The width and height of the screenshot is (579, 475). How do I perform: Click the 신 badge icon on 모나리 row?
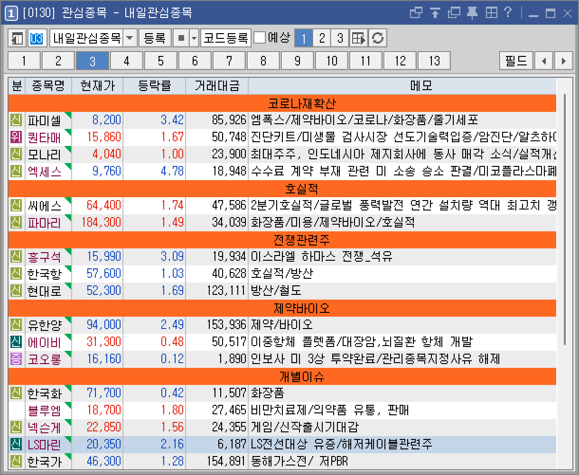(16, 154)
